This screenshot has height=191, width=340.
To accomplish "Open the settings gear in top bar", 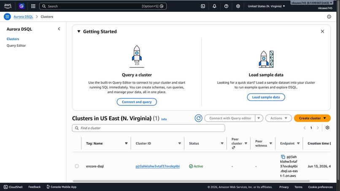I will click(x=238, y=6).
